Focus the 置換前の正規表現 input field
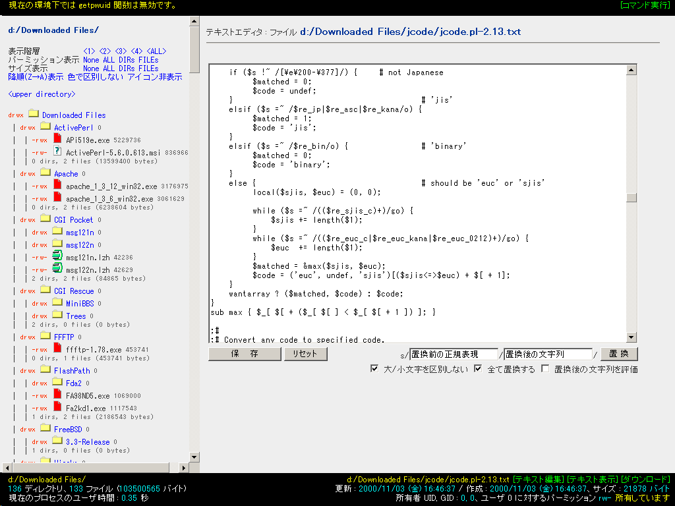Screen dimensions: 675x506 pyautogui.click(x=454, y=354)
